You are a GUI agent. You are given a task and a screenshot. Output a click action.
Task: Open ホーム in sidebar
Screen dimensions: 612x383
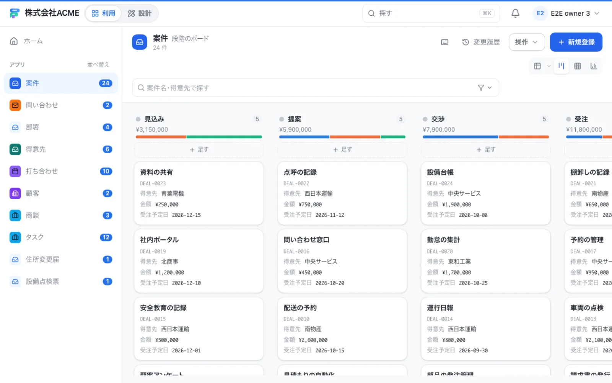point(61,41)
